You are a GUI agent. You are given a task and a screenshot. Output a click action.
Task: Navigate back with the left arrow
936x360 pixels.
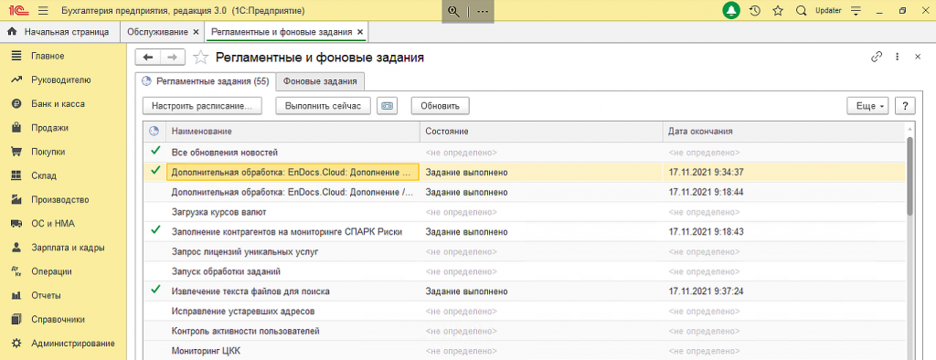click(x=149, y=57)
